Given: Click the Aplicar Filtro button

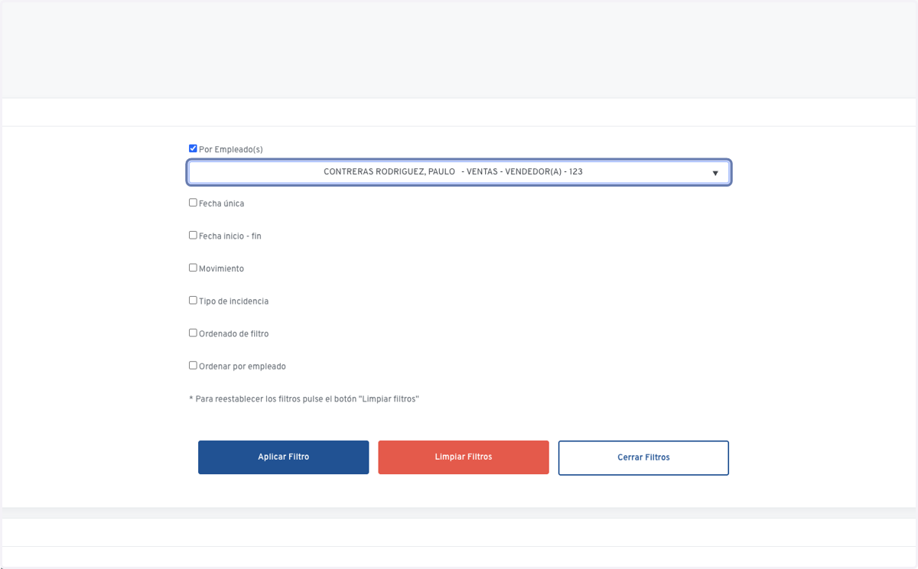Looking at the screenshot, I should coord(283,457).
